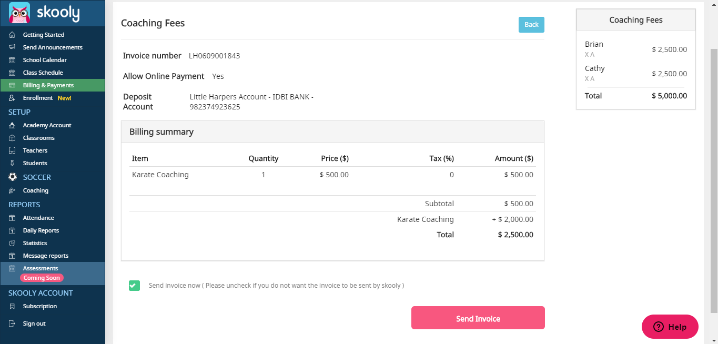Click the Assessments icon
Image resolution: width=718 pixels, height=344 pixels.
pos(12,268)
